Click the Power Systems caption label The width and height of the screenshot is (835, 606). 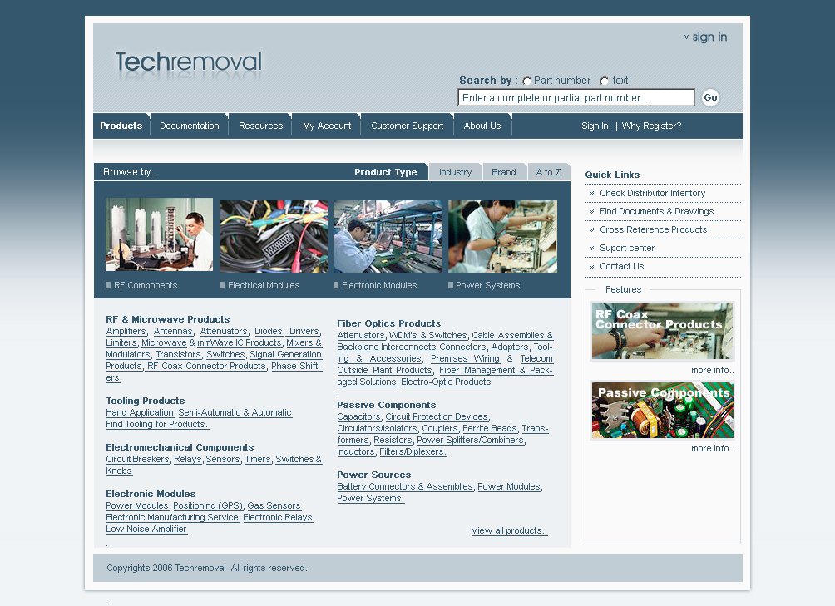488,285
